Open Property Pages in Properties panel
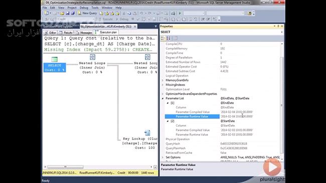The image size is (326, 183). (176, 38)
